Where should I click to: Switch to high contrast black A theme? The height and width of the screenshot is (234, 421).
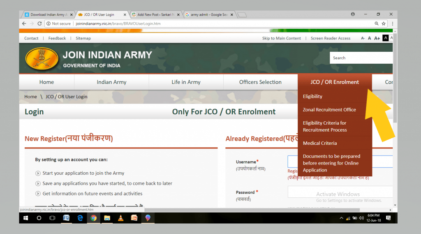tap(386, 38)
